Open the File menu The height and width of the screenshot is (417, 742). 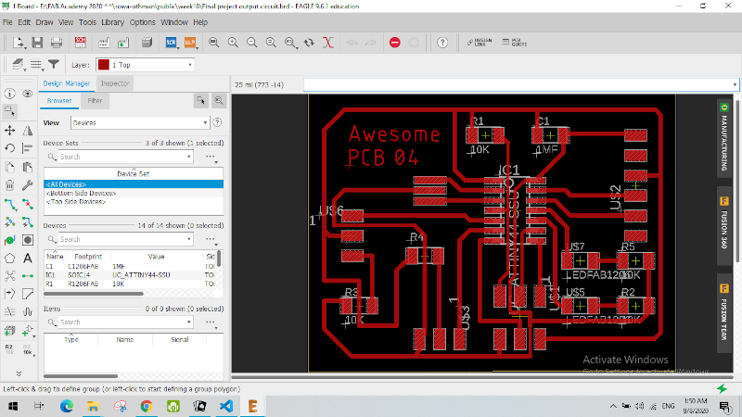click(x=7, y=22)
